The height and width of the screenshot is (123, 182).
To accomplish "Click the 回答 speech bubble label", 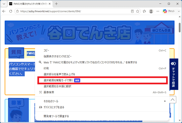I will click(17, 103).
